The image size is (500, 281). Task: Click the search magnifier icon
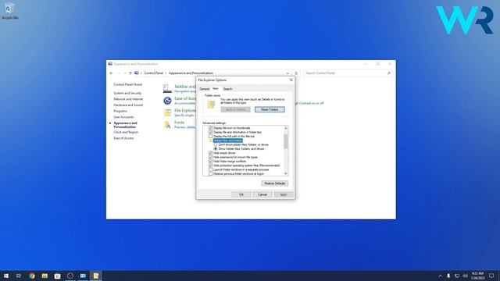pyautogui.click(x=389, y=73)
